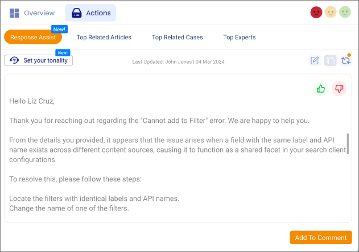
Task: Click the Add To Comment button
Action: (x=320, y=238)
